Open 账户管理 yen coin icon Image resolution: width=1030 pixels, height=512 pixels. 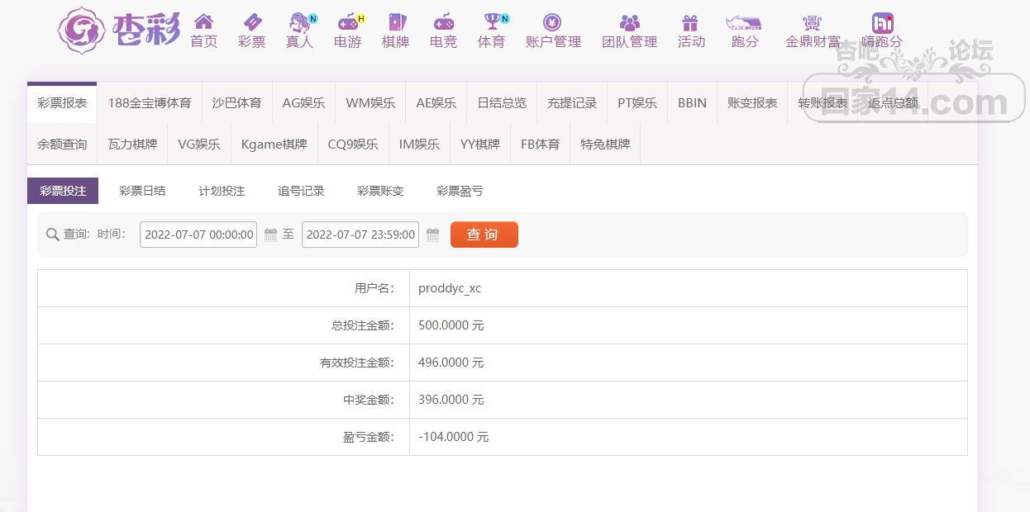coord(552,22)
